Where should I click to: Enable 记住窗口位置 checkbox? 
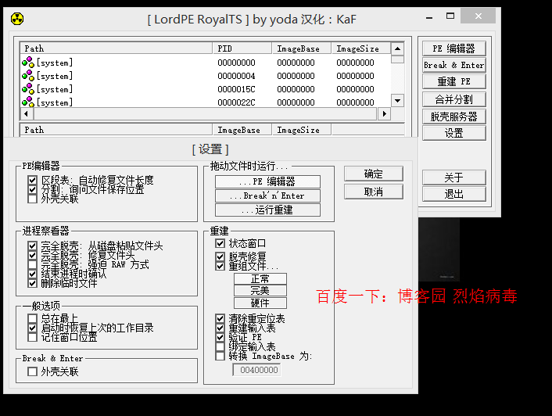32,337
